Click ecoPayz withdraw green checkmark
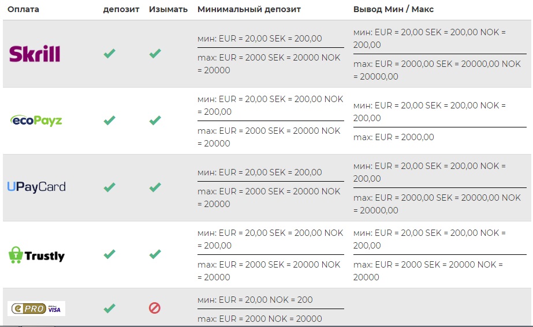 (155, 121)
